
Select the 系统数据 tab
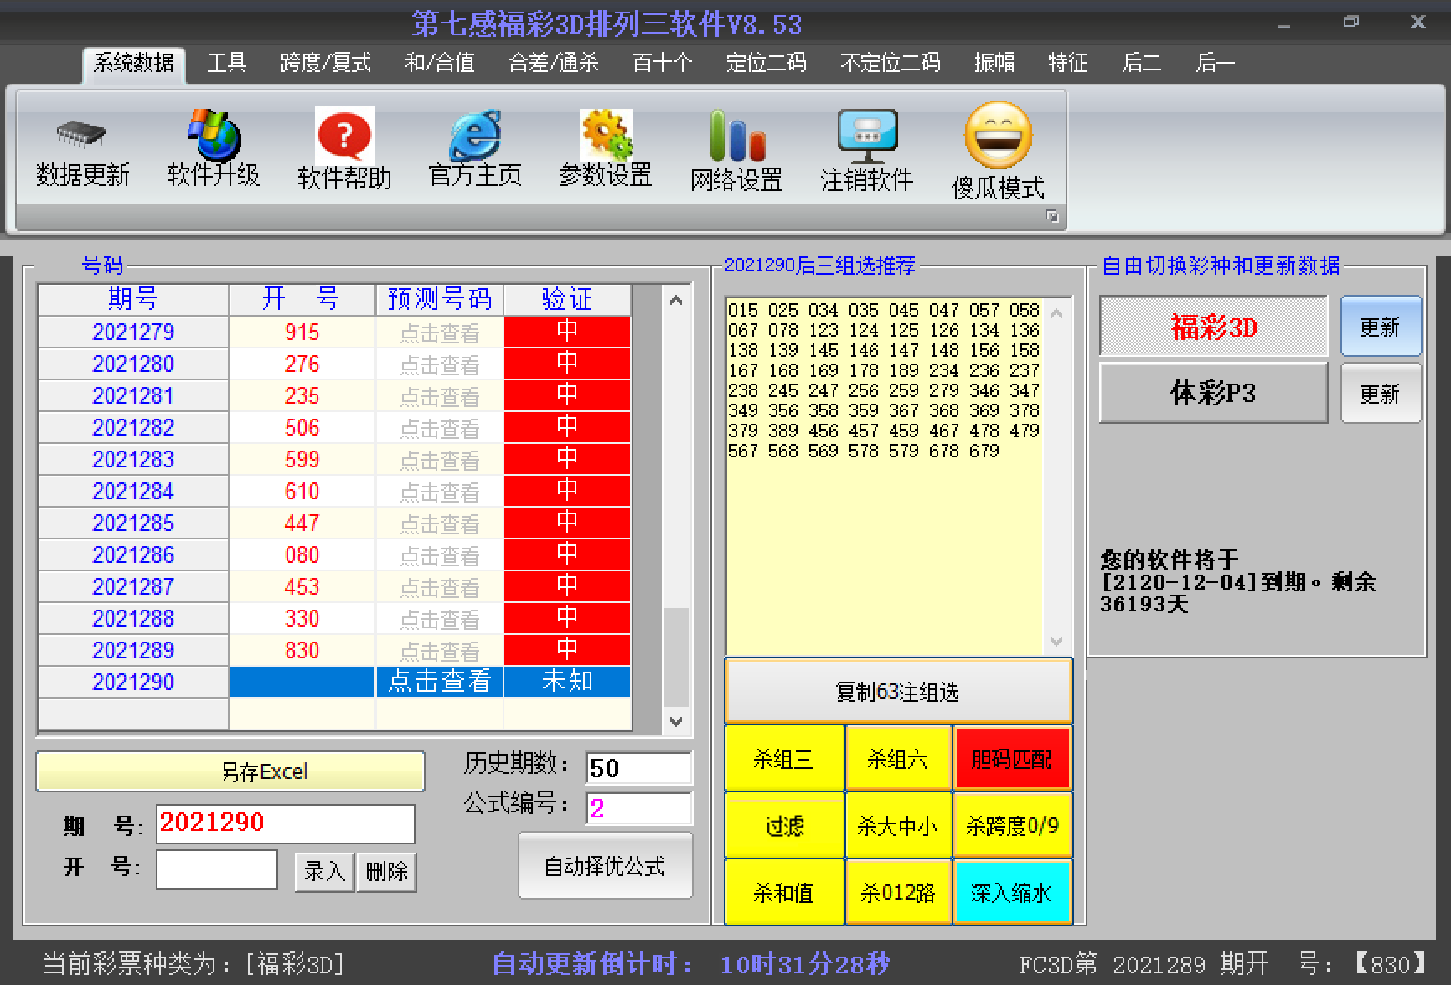click(133, 63)
